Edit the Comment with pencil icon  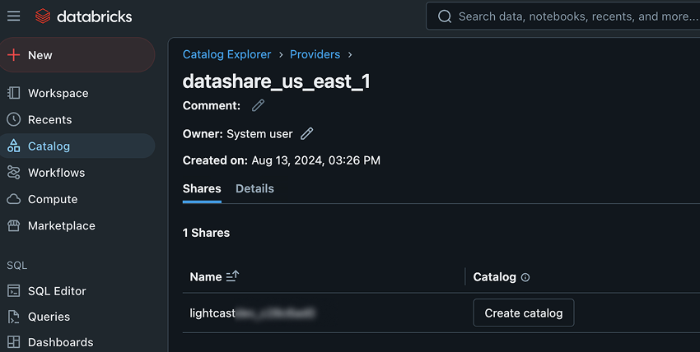pos(258,105)
